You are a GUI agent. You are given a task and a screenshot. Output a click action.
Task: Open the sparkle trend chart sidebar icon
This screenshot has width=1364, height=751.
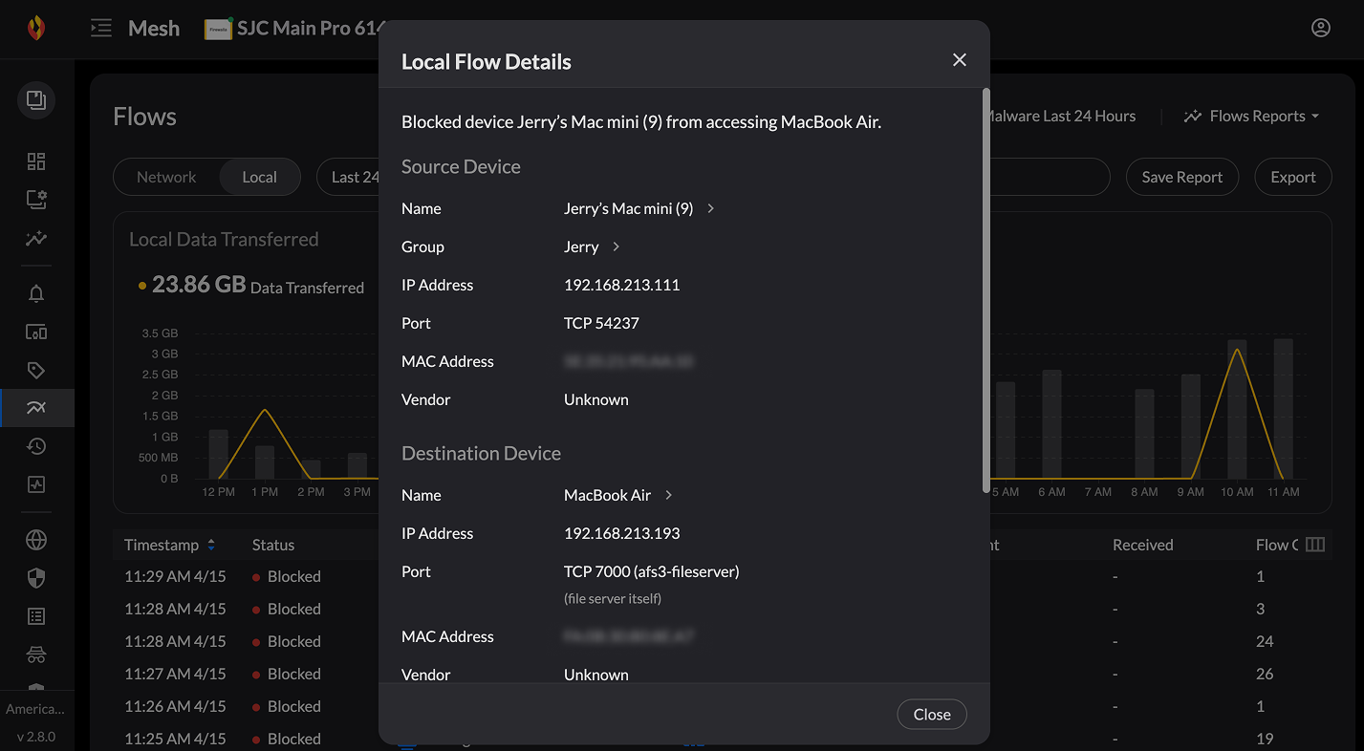[36, 238]
